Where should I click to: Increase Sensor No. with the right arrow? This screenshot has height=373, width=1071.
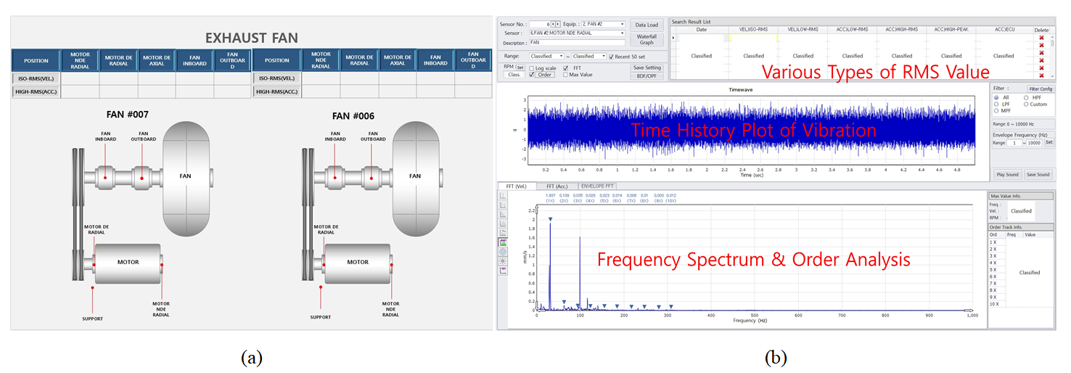(x=558, y=24)
